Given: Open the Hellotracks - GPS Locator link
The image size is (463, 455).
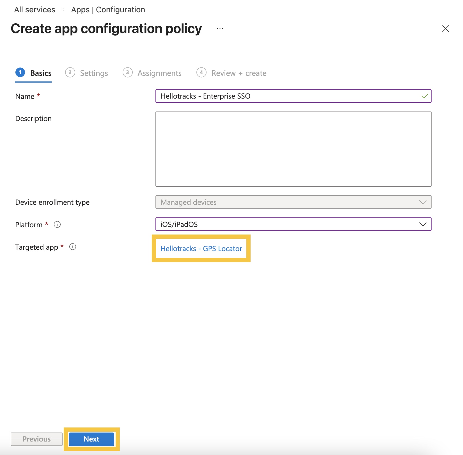Looking at the screenshot, I should (x=201, y=249).
